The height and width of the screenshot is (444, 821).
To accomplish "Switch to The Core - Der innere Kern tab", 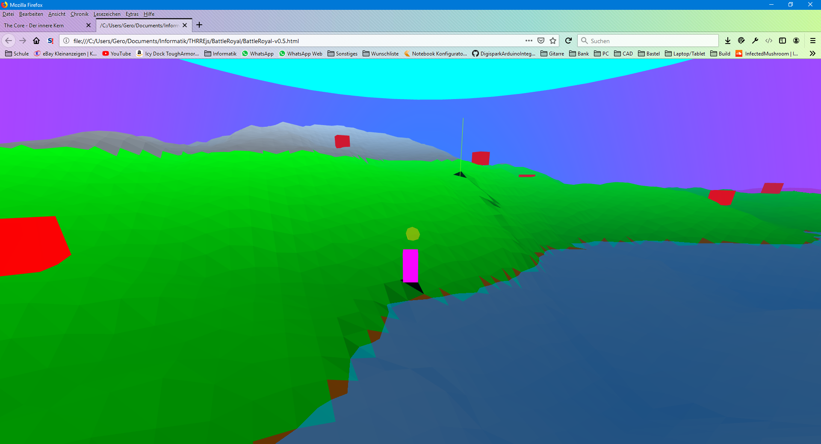I will [x=43, y=25].
